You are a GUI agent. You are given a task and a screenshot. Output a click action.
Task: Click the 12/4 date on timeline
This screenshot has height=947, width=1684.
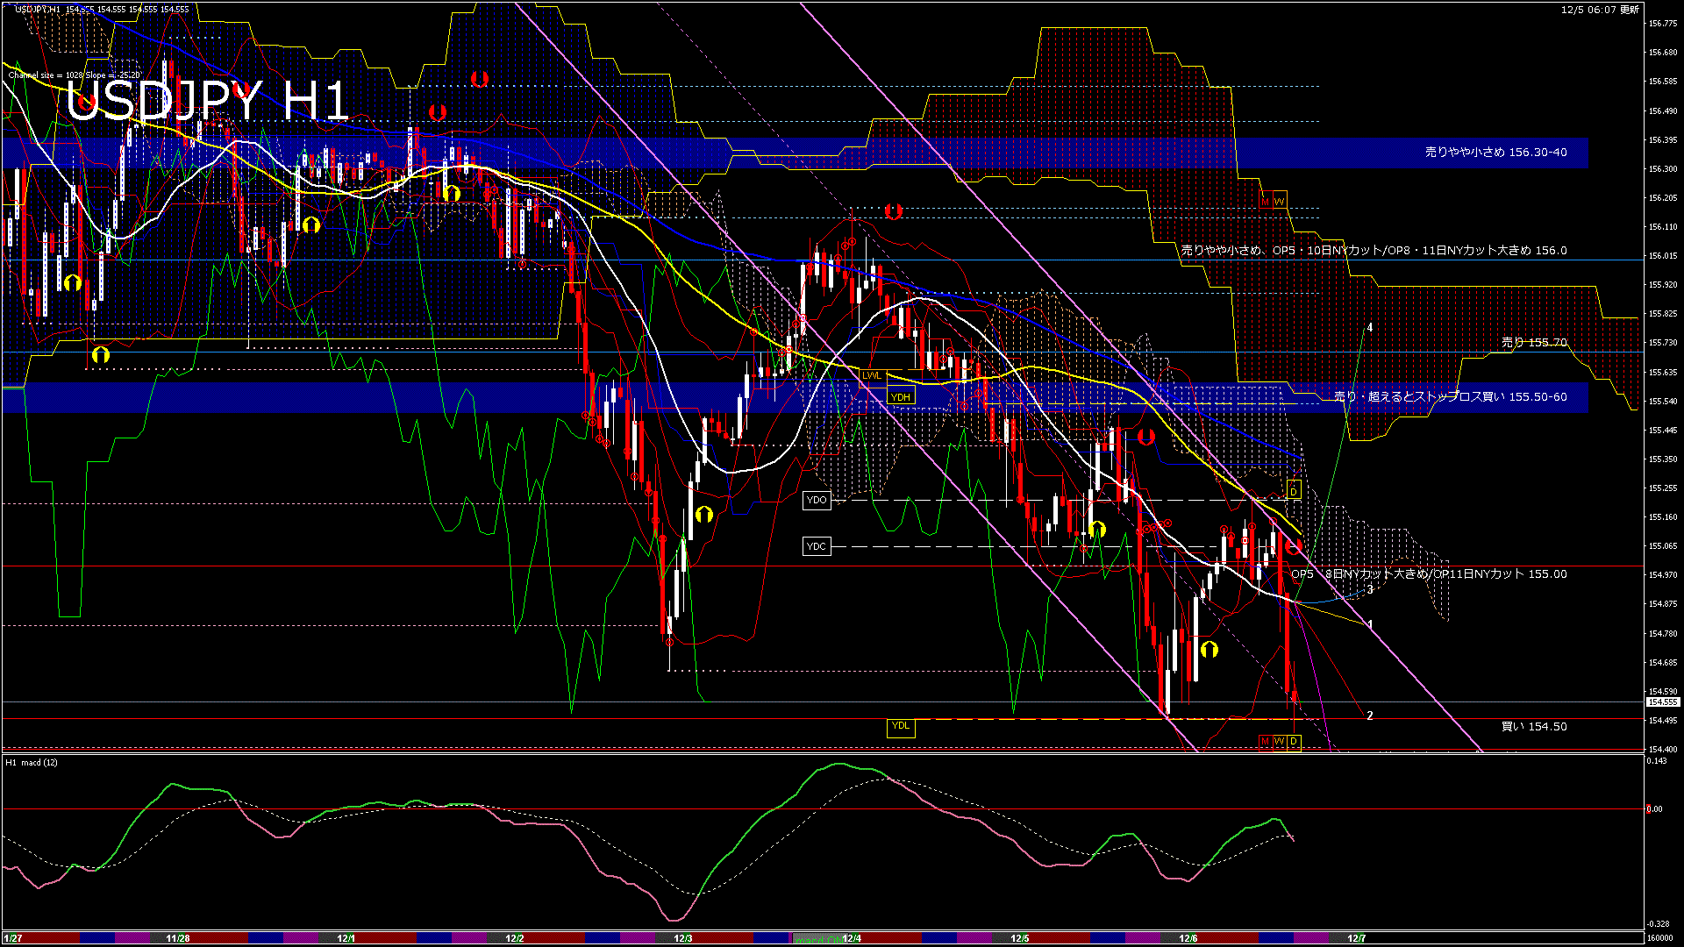[852, 938]
